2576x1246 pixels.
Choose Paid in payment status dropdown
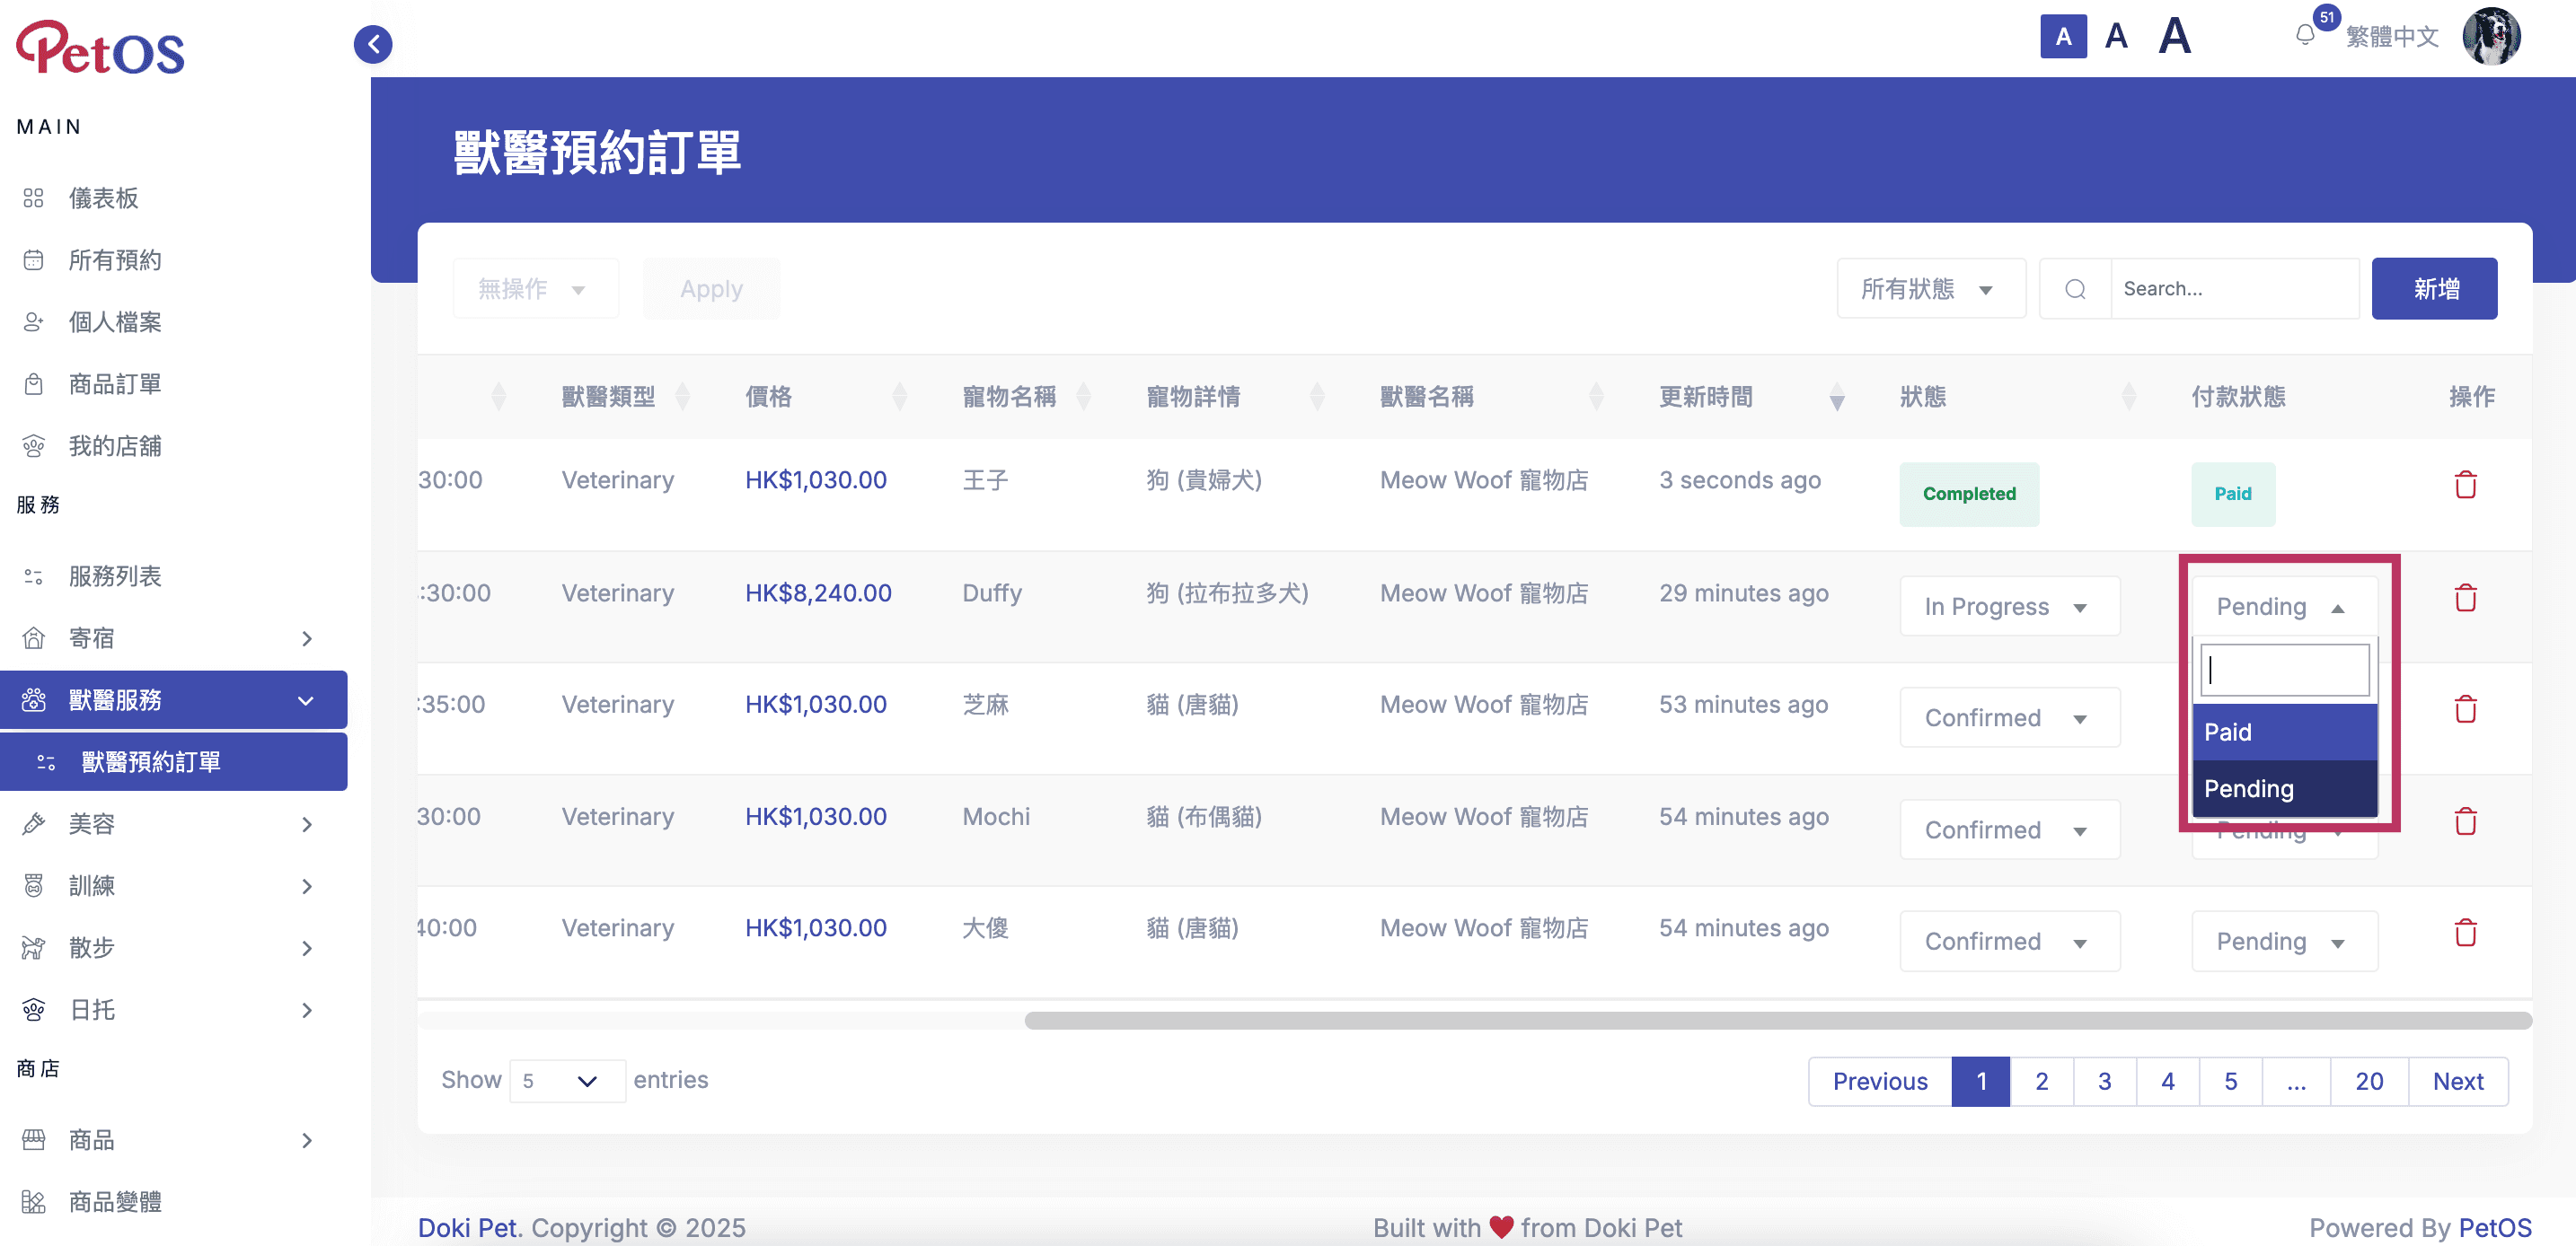click(2284, 733)
